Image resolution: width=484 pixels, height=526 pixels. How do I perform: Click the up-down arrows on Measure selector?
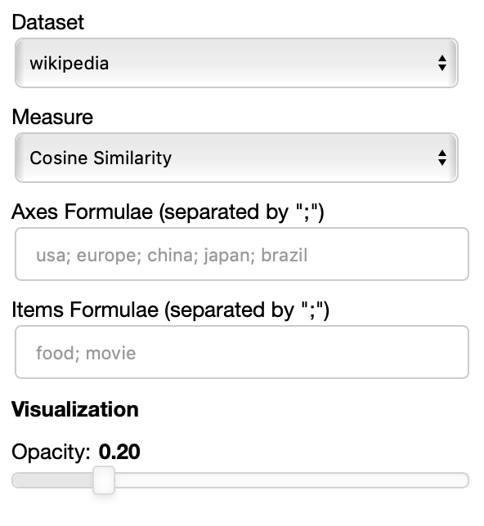pos(442,158)
